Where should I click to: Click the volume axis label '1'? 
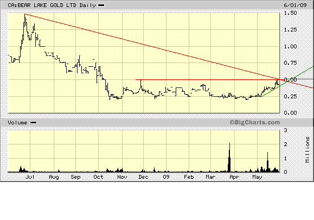[x=286, y=159]
